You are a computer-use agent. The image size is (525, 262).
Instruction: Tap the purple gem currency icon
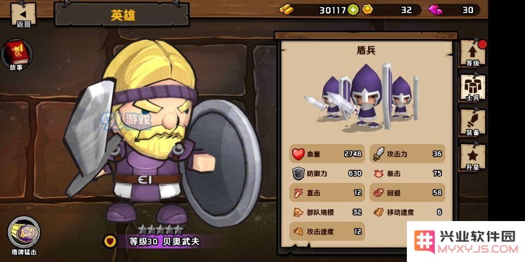tap(435, 10)
